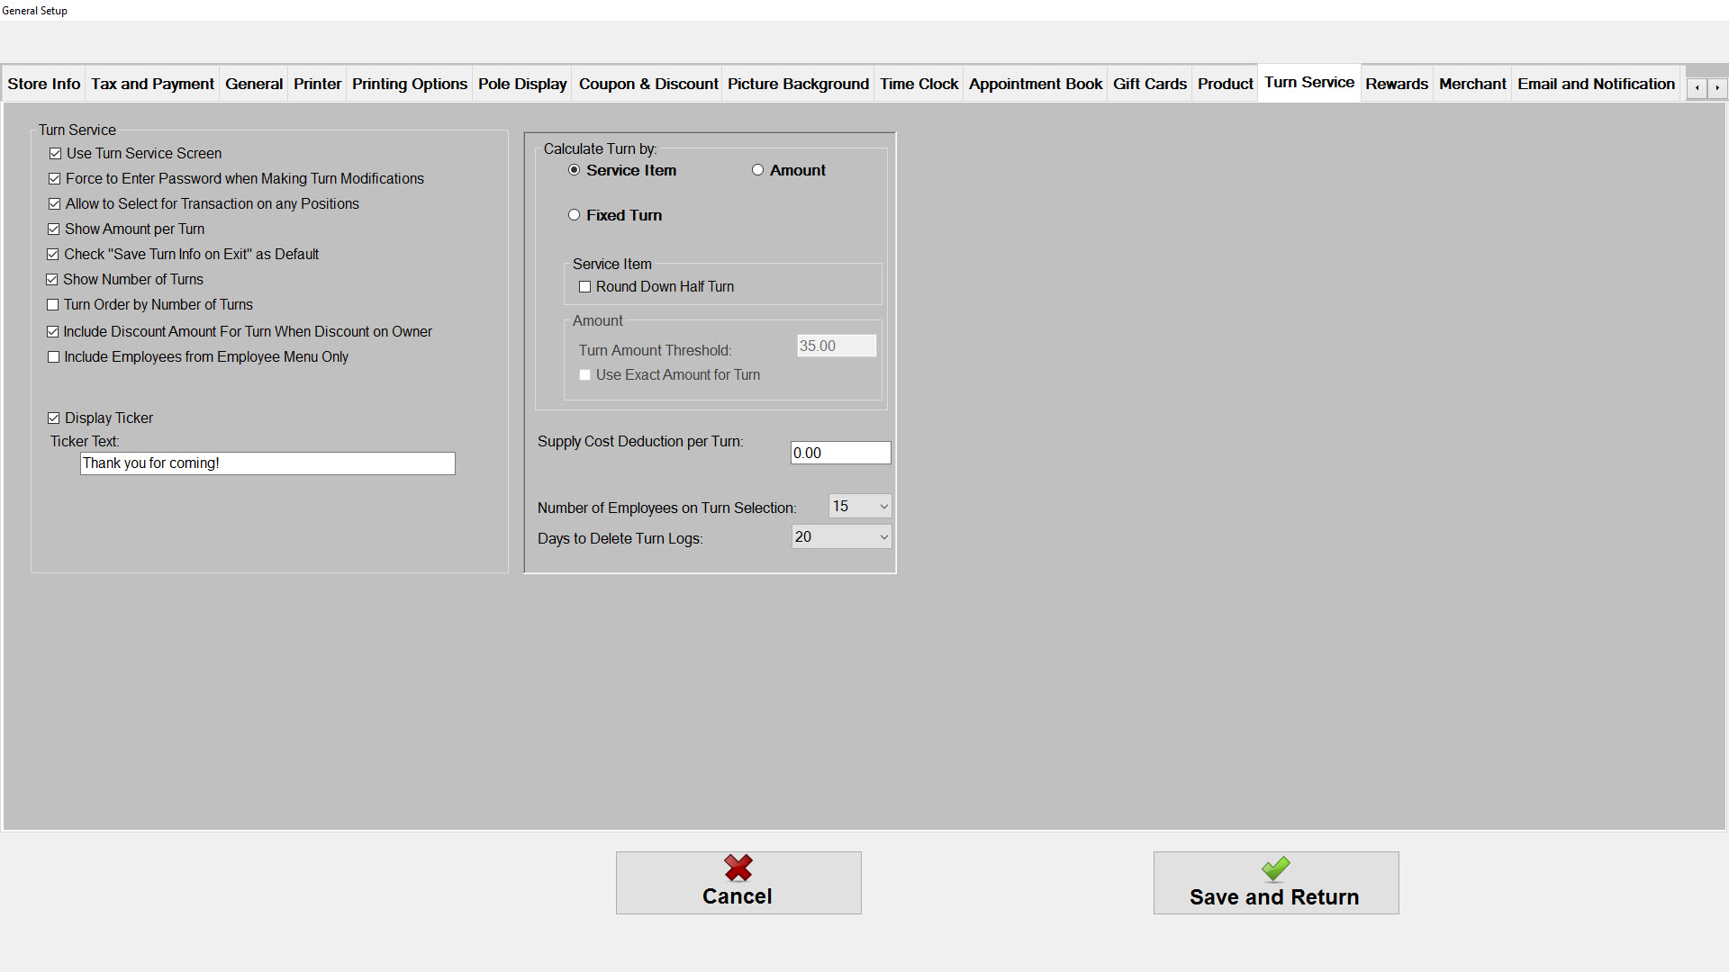Select Amount radio button

click(x=757, y=170)
